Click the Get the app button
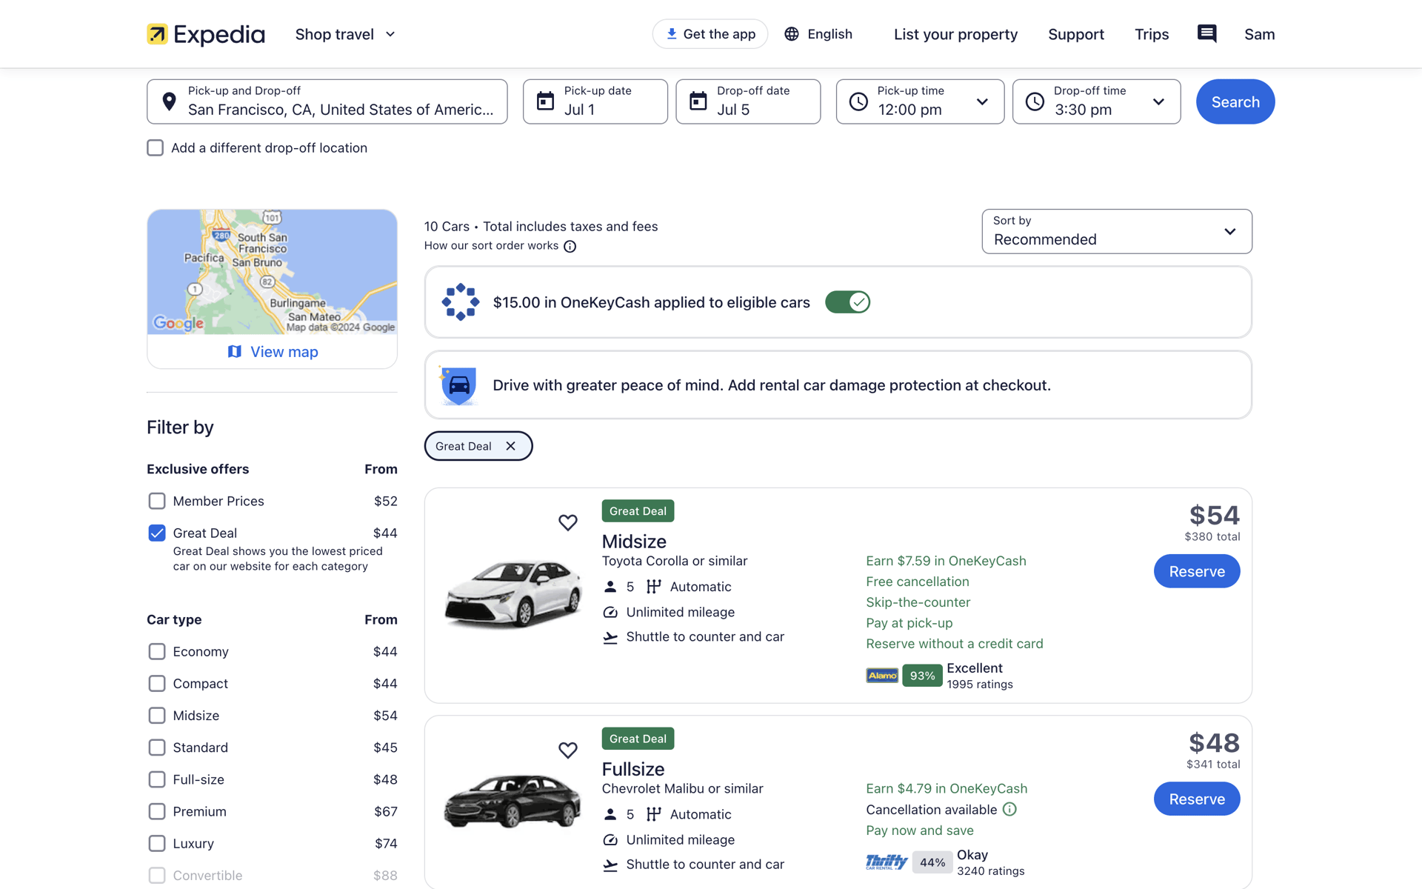 click(710, 34)
